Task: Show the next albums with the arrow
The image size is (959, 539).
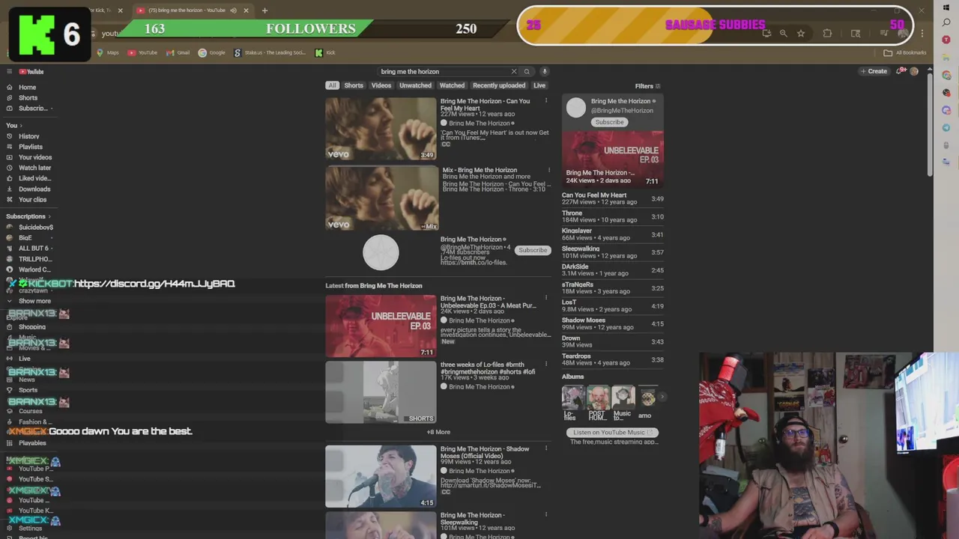Action: [662, 397]
